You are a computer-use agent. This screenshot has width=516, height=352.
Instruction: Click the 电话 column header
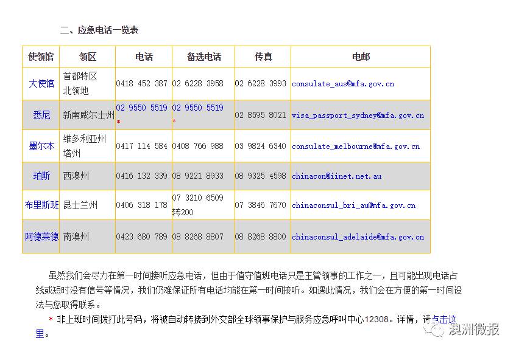(x=144, y=57)
